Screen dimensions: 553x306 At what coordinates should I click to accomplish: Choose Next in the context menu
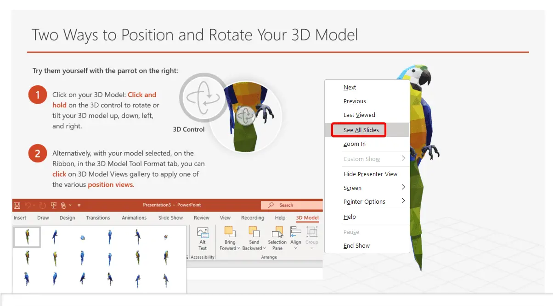coord(367,87)
